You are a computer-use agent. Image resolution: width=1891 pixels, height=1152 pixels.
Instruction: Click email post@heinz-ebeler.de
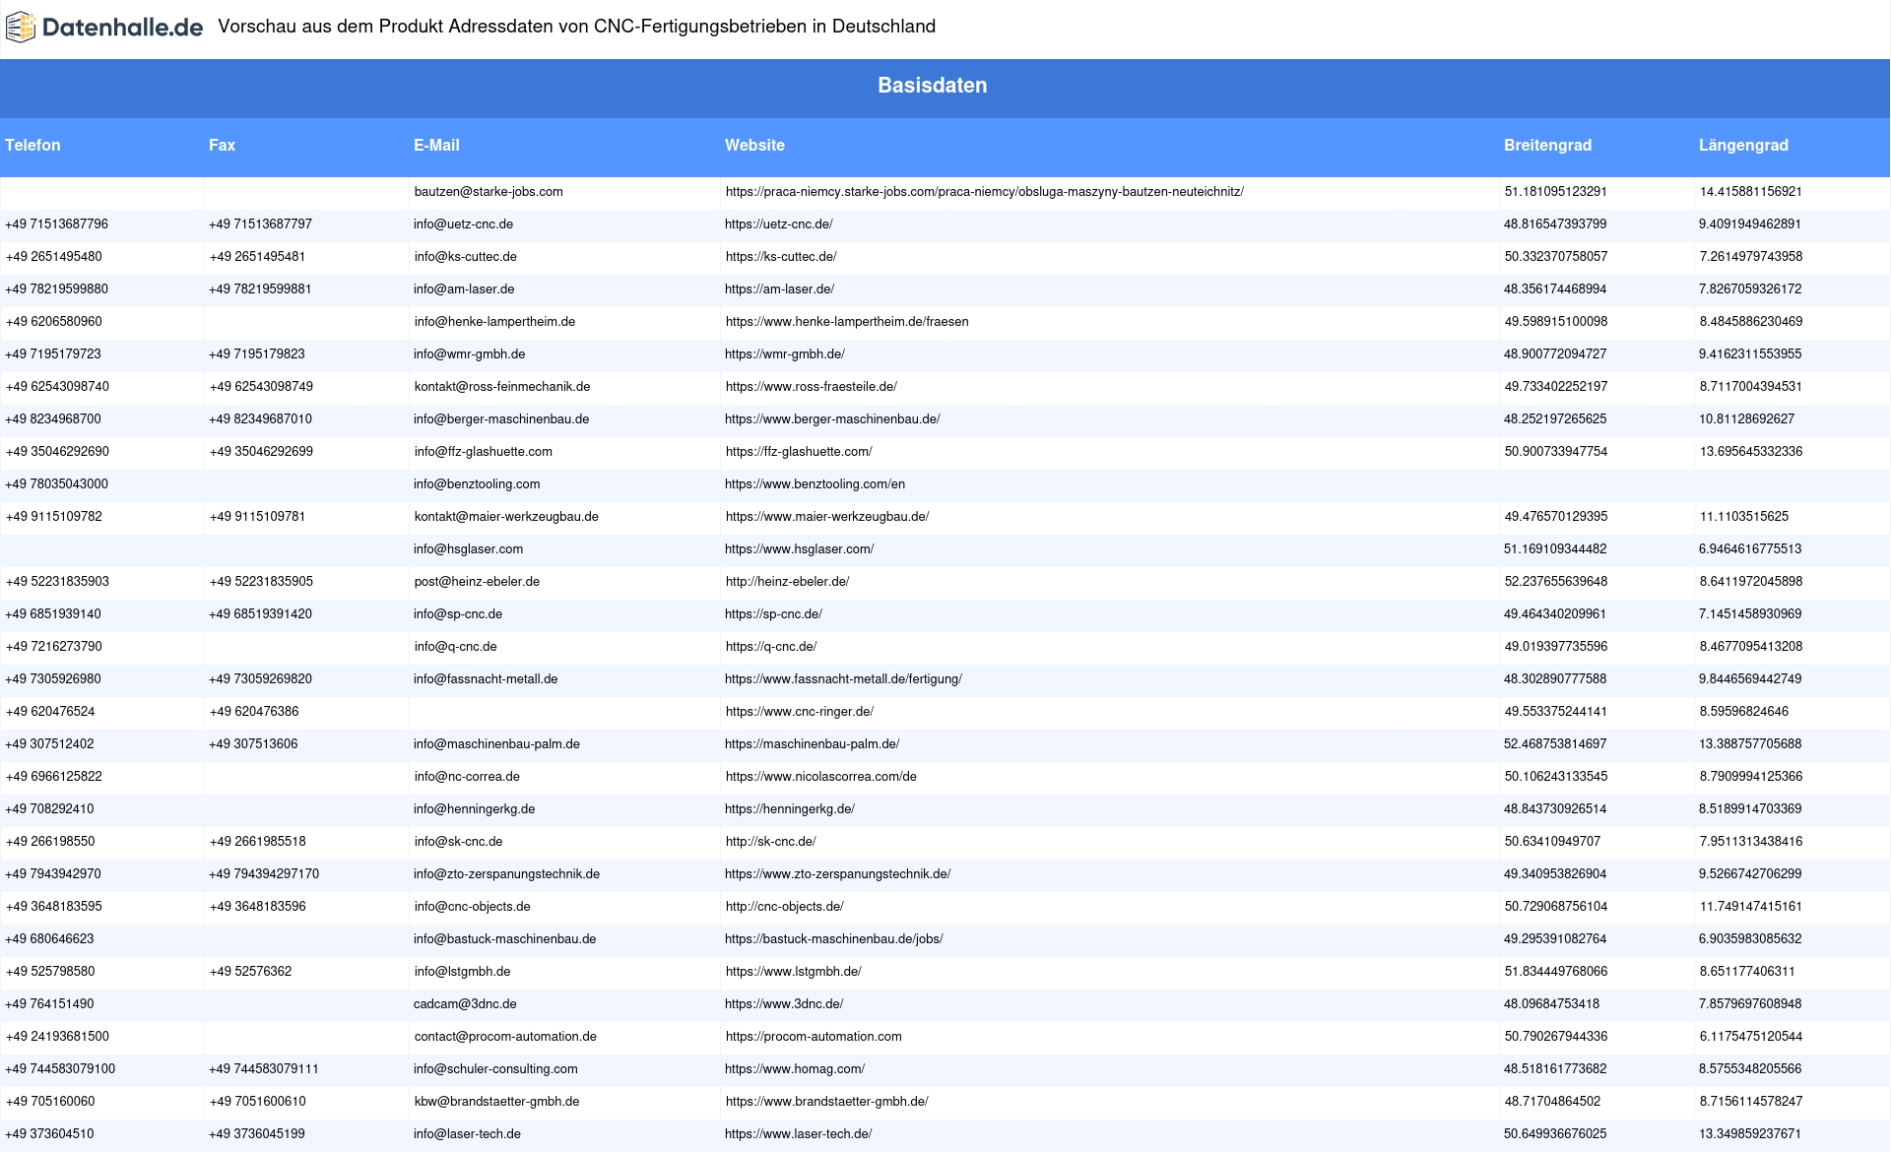click(477, 582)
